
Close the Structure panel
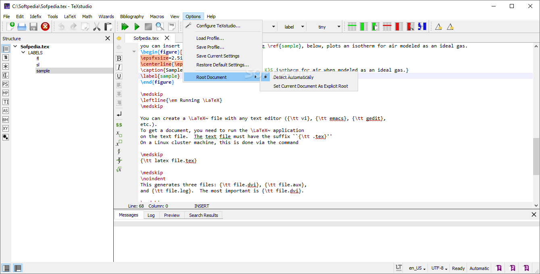[x=108, y=38]
